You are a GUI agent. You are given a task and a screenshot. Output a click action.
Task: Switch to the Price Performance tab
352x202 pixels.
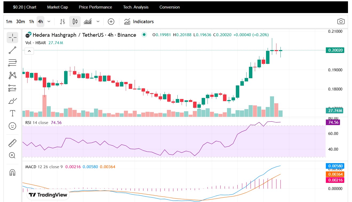(x=95, y=7)
